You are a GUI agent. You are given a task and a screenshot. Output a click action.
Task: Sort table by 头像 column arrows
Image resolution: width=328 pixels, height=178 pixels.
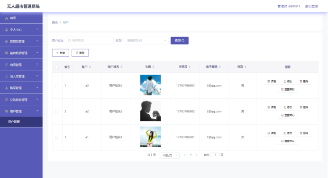153,67
